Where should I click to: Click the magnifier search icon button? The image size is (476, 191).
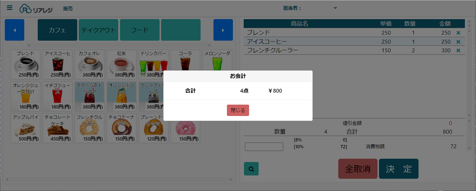click(x=251, y=169)
